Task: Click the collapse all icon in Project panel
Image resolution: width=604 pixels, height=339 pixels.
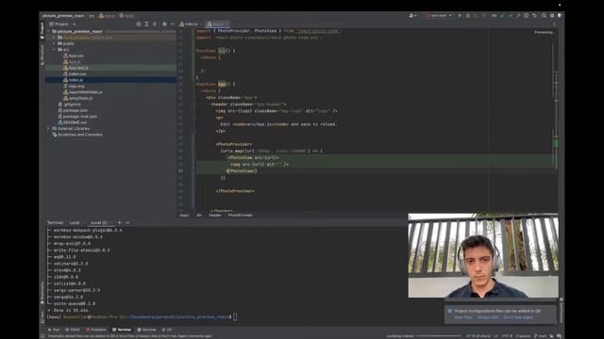Action: (155, 24)
